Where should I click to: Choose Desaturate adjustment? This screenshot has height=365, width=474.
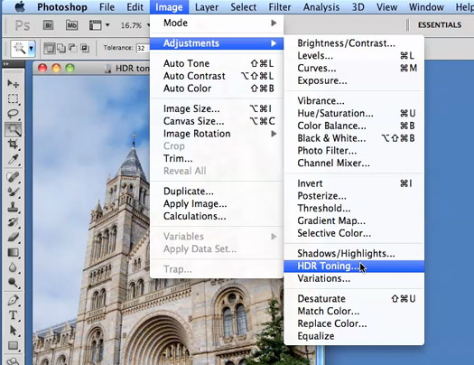(x=354, y=299)
